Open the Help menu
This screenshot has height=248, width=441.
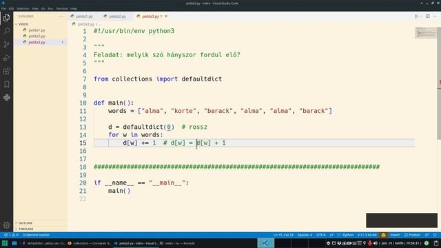[x=74, y=9]
